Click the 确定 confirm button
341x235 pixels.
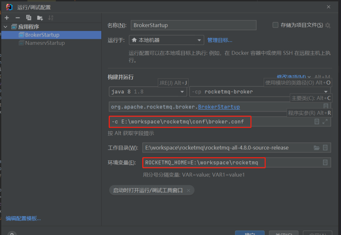point(250,233)
